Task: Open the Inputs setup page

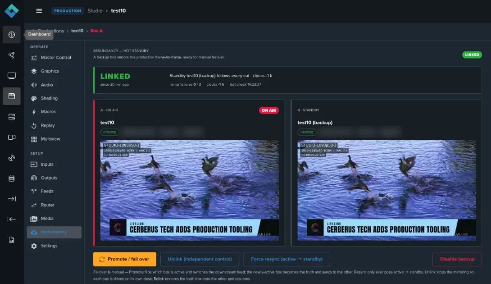Action: click(54, 164)
